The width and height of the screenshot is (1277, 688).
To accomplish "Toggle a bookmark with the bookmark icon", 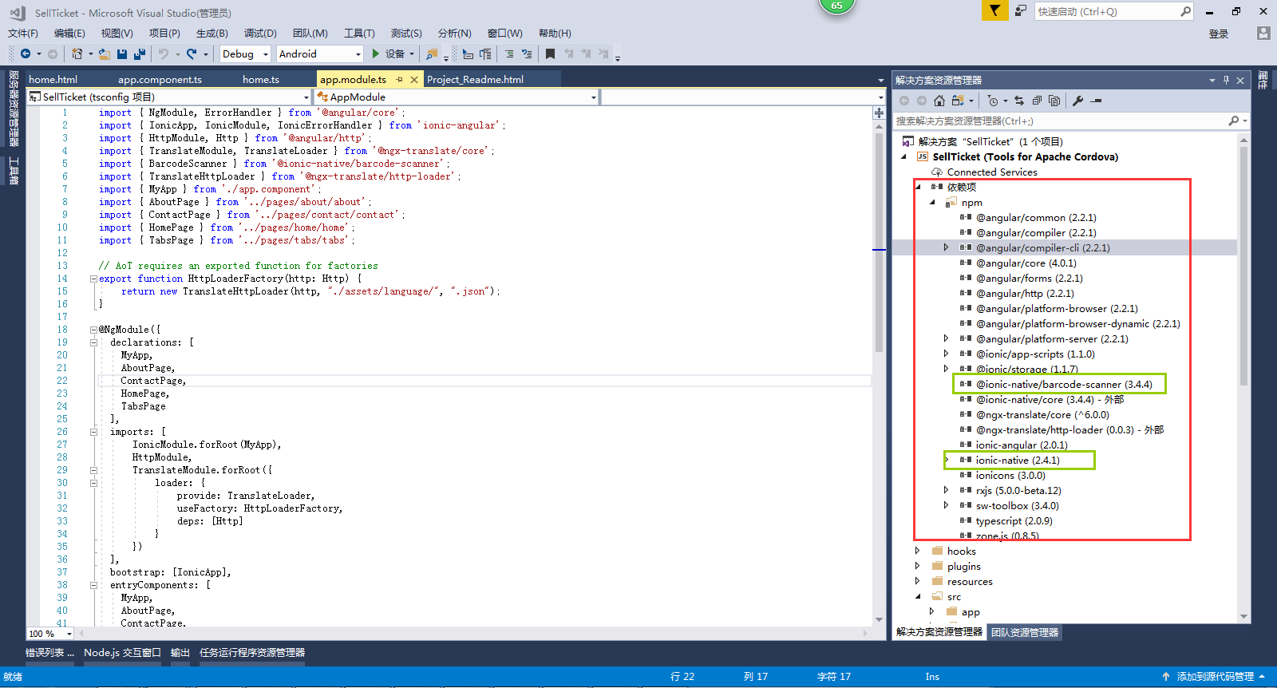I will (x=550, y=53).
